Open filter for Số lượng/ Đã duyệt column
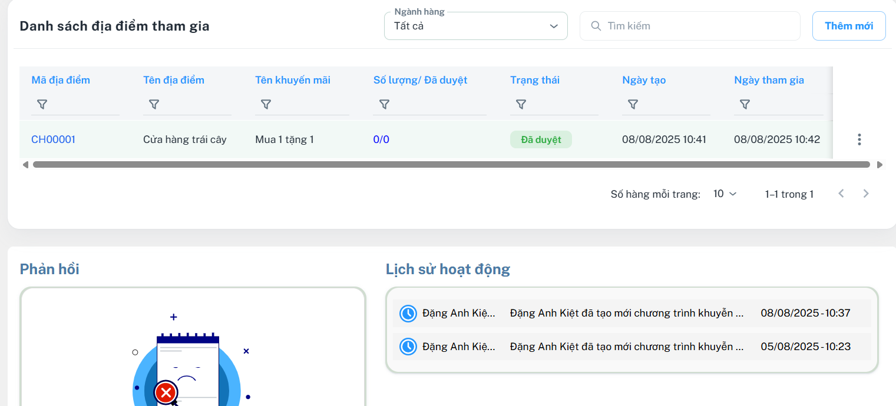 (x=384, y=104)
